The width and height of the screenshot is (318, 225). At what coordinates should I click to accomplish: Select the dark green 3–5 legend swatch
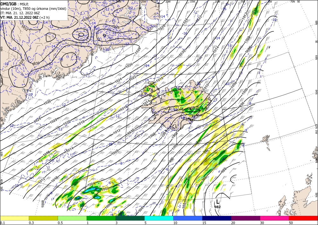[130, 218]
